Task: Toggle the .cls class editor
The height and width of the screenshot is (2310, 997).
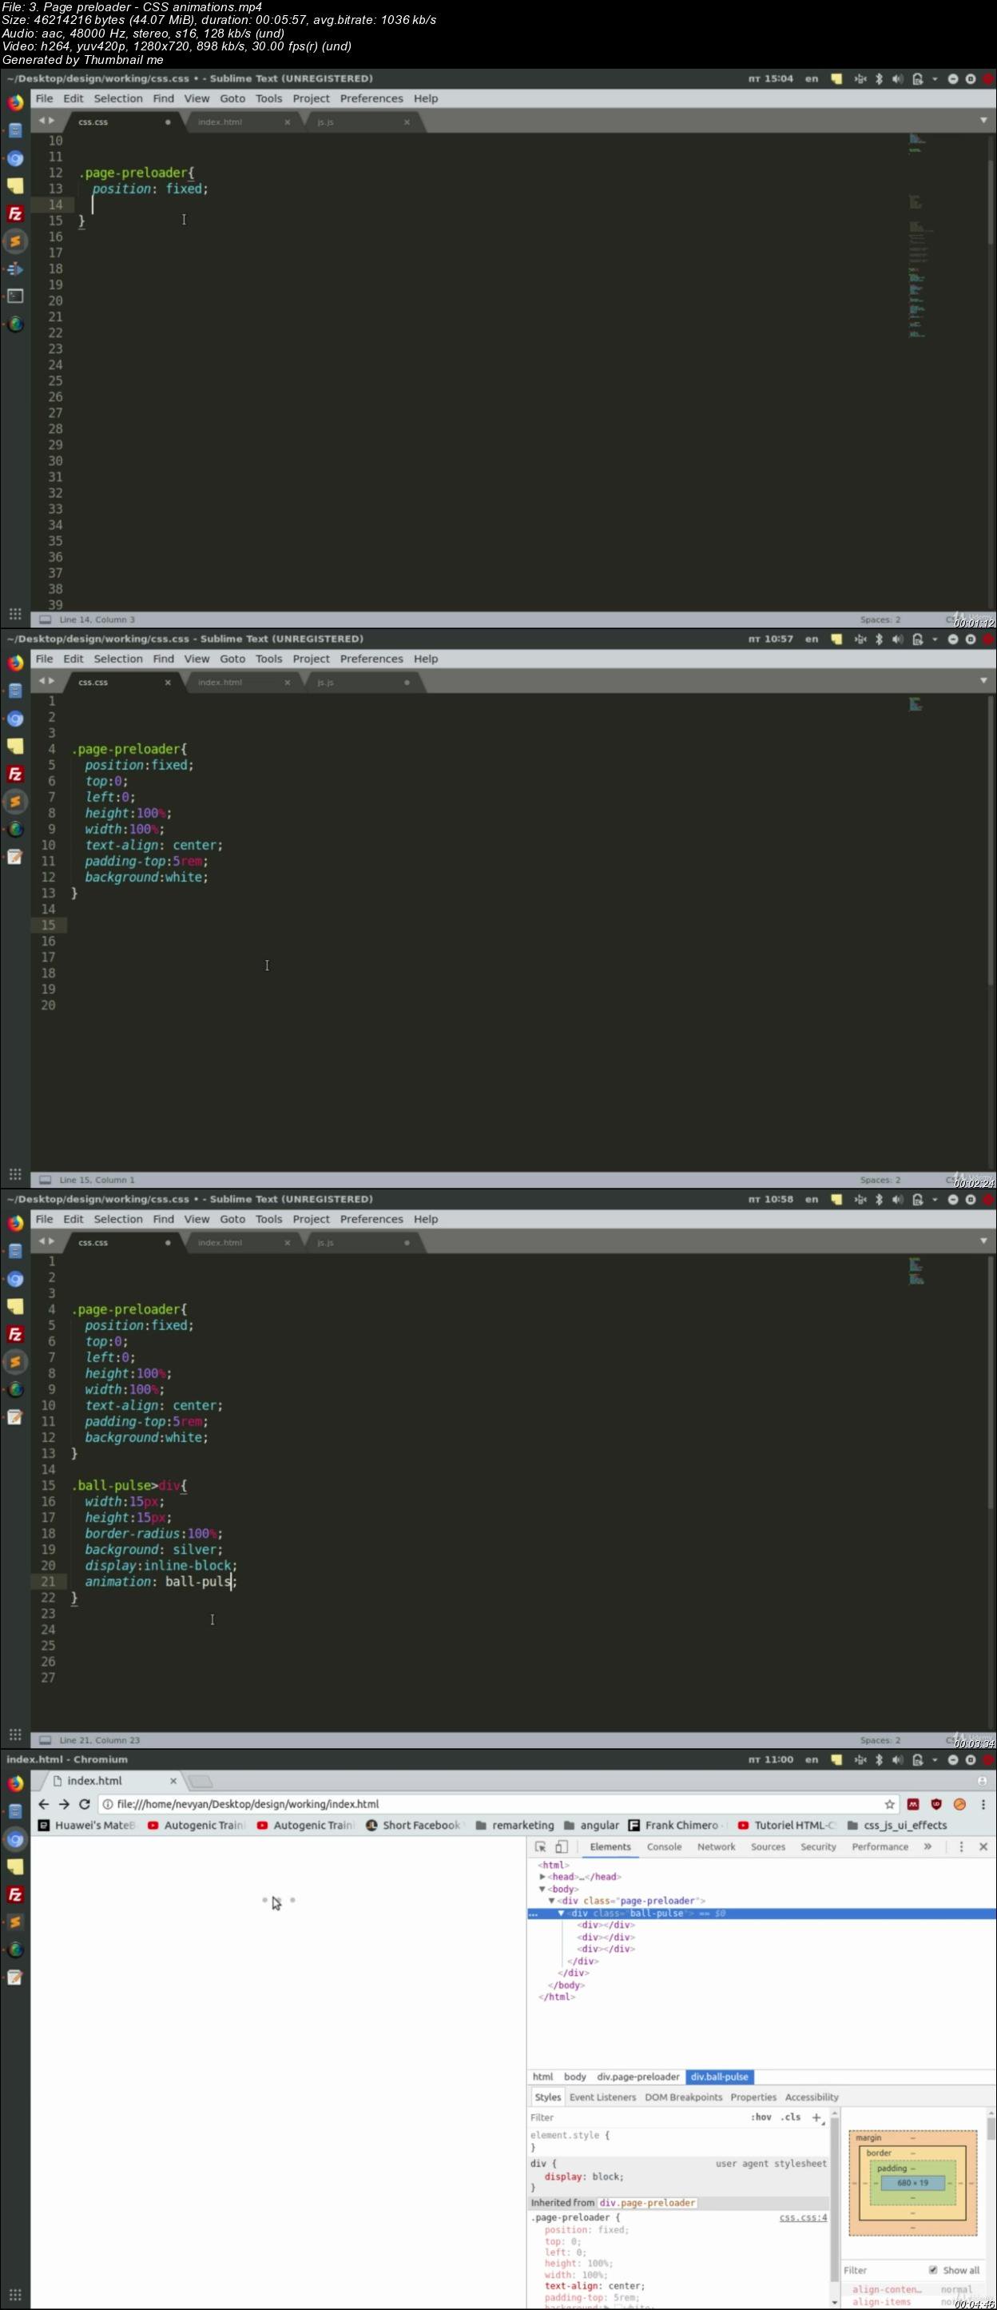Action: click(791, 2117)
